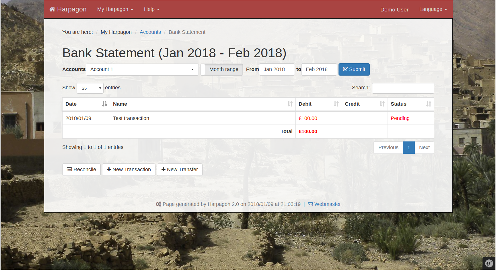Click the plus icon for New Transaction
The width and height of the screenshot is (496, 270).
click(x=109, y=170)
